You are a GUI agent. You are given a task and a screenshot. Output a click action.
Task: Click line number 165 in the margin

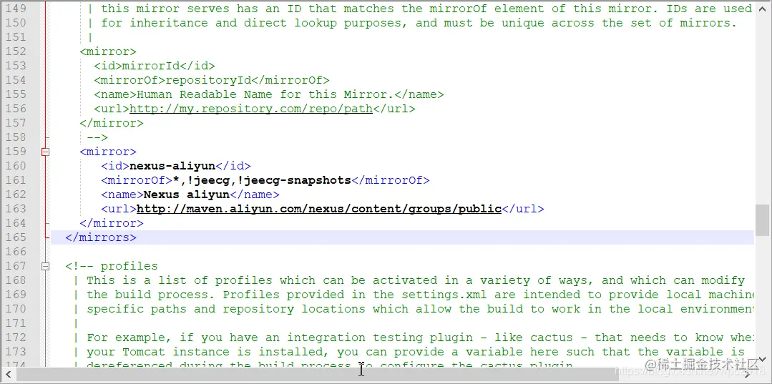(16, 238)
